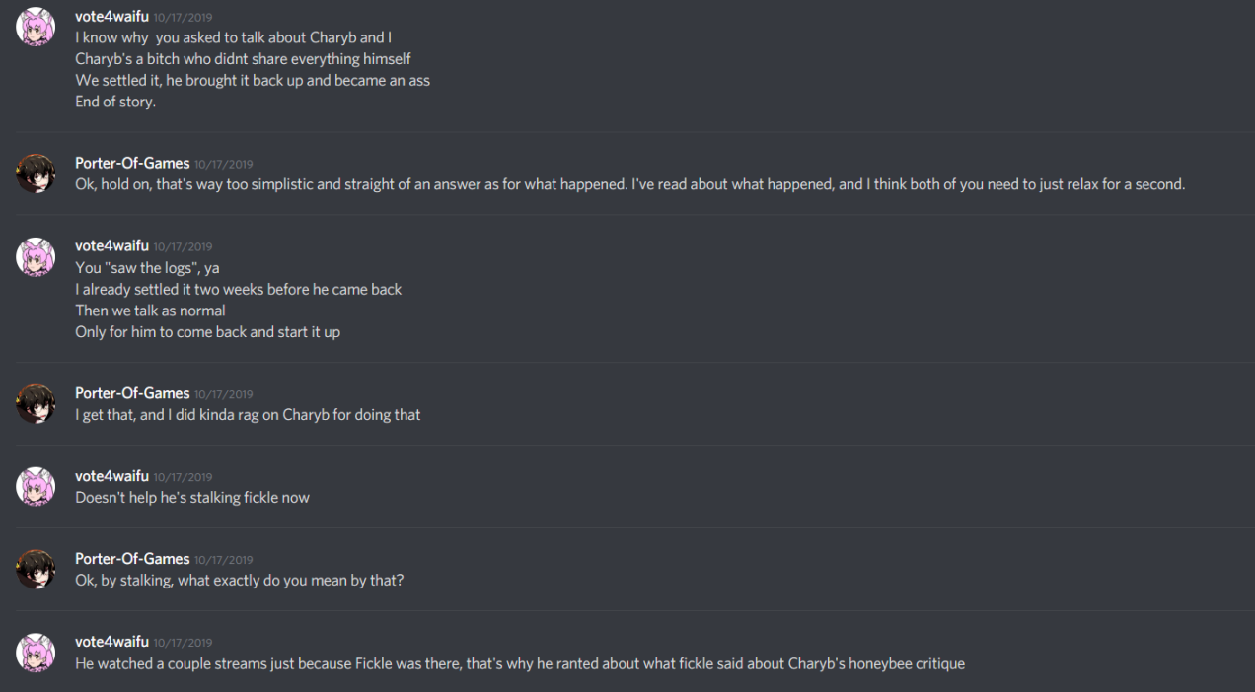Screen dimensions: 1255x692
Task: Select the message "Doesn't help he's stalking fickle now"
Action: point(192,498)
